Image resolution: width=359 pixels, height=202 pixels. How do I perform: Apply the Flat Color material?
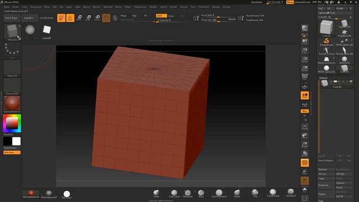[67, 195]
